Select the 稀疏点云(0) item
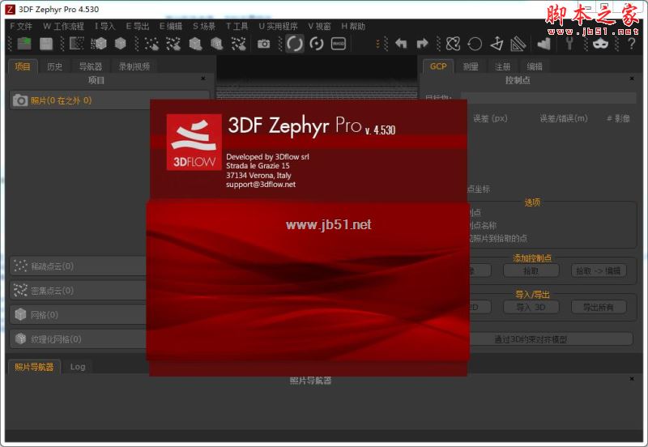648x447 pixels. click(x=79, y=266)
